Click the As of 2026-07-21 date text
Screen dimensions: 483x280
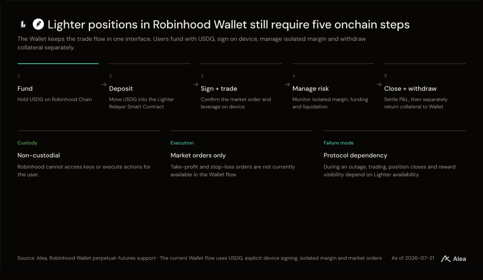click(412, 258)
